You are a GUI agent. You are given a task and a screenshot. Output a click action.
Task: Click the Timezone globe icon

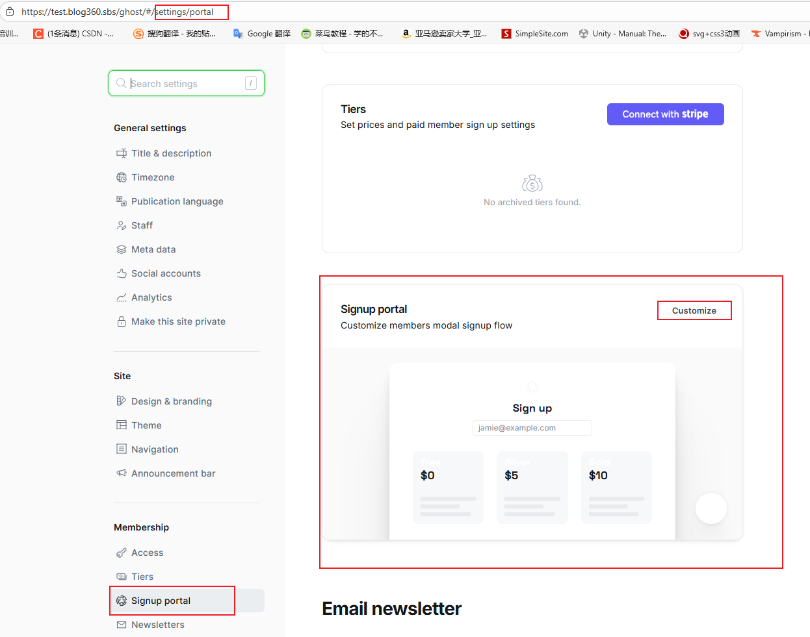point(122,177)
